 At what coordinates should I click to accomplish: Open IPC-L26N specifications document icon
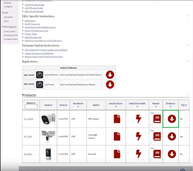[x=117, y=137]
